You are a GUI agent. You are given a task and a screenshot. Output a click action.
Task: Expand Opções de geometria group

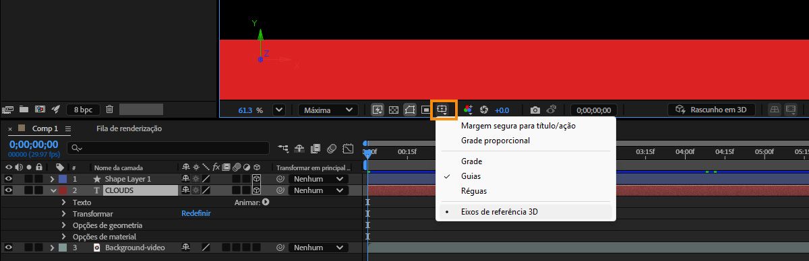[x=64, y=225]
